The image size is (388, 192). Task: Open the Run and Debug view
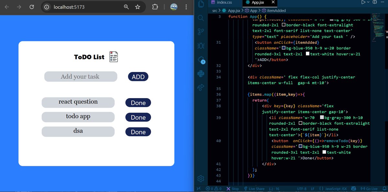pyautogui.click(x=201, y=45)
